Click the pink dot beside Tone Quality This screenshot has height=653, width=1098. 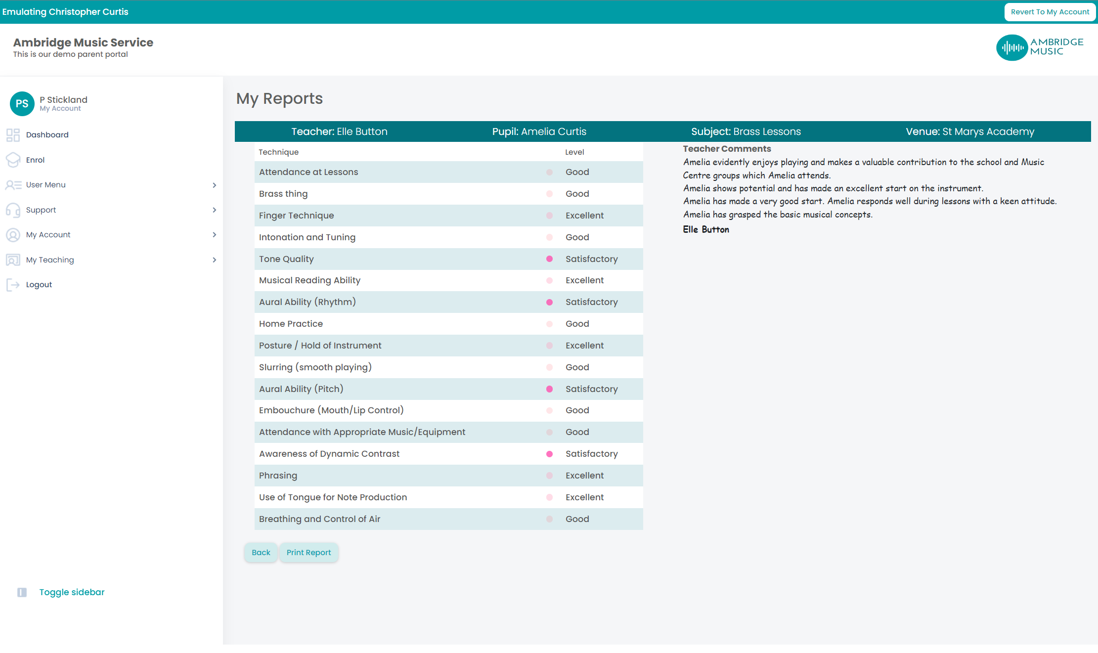pos(549,259)
